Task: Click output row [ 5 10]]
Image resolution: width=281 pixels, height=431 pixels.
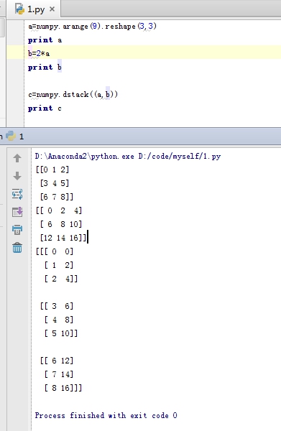Action: click(x=61, y=333)
